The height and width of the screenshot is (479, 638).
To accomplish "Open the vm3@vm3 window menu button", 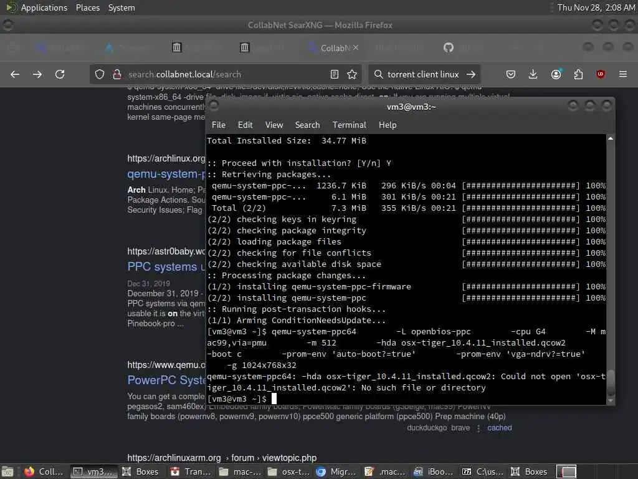I will pyautogui.click(x=214, y=106).
